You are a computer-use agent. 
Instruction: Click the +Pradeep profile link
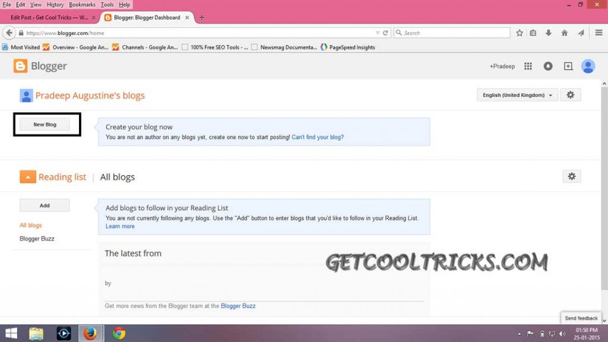coord(502,66)
